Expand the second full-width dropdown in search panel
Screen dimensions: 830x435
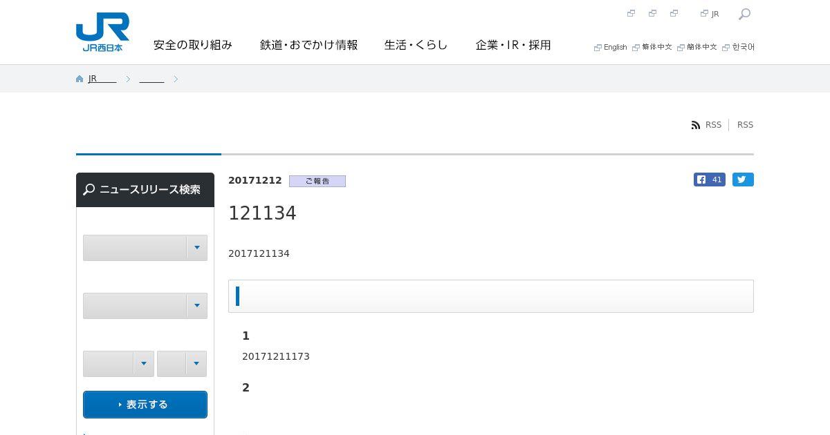click(145, 306)
